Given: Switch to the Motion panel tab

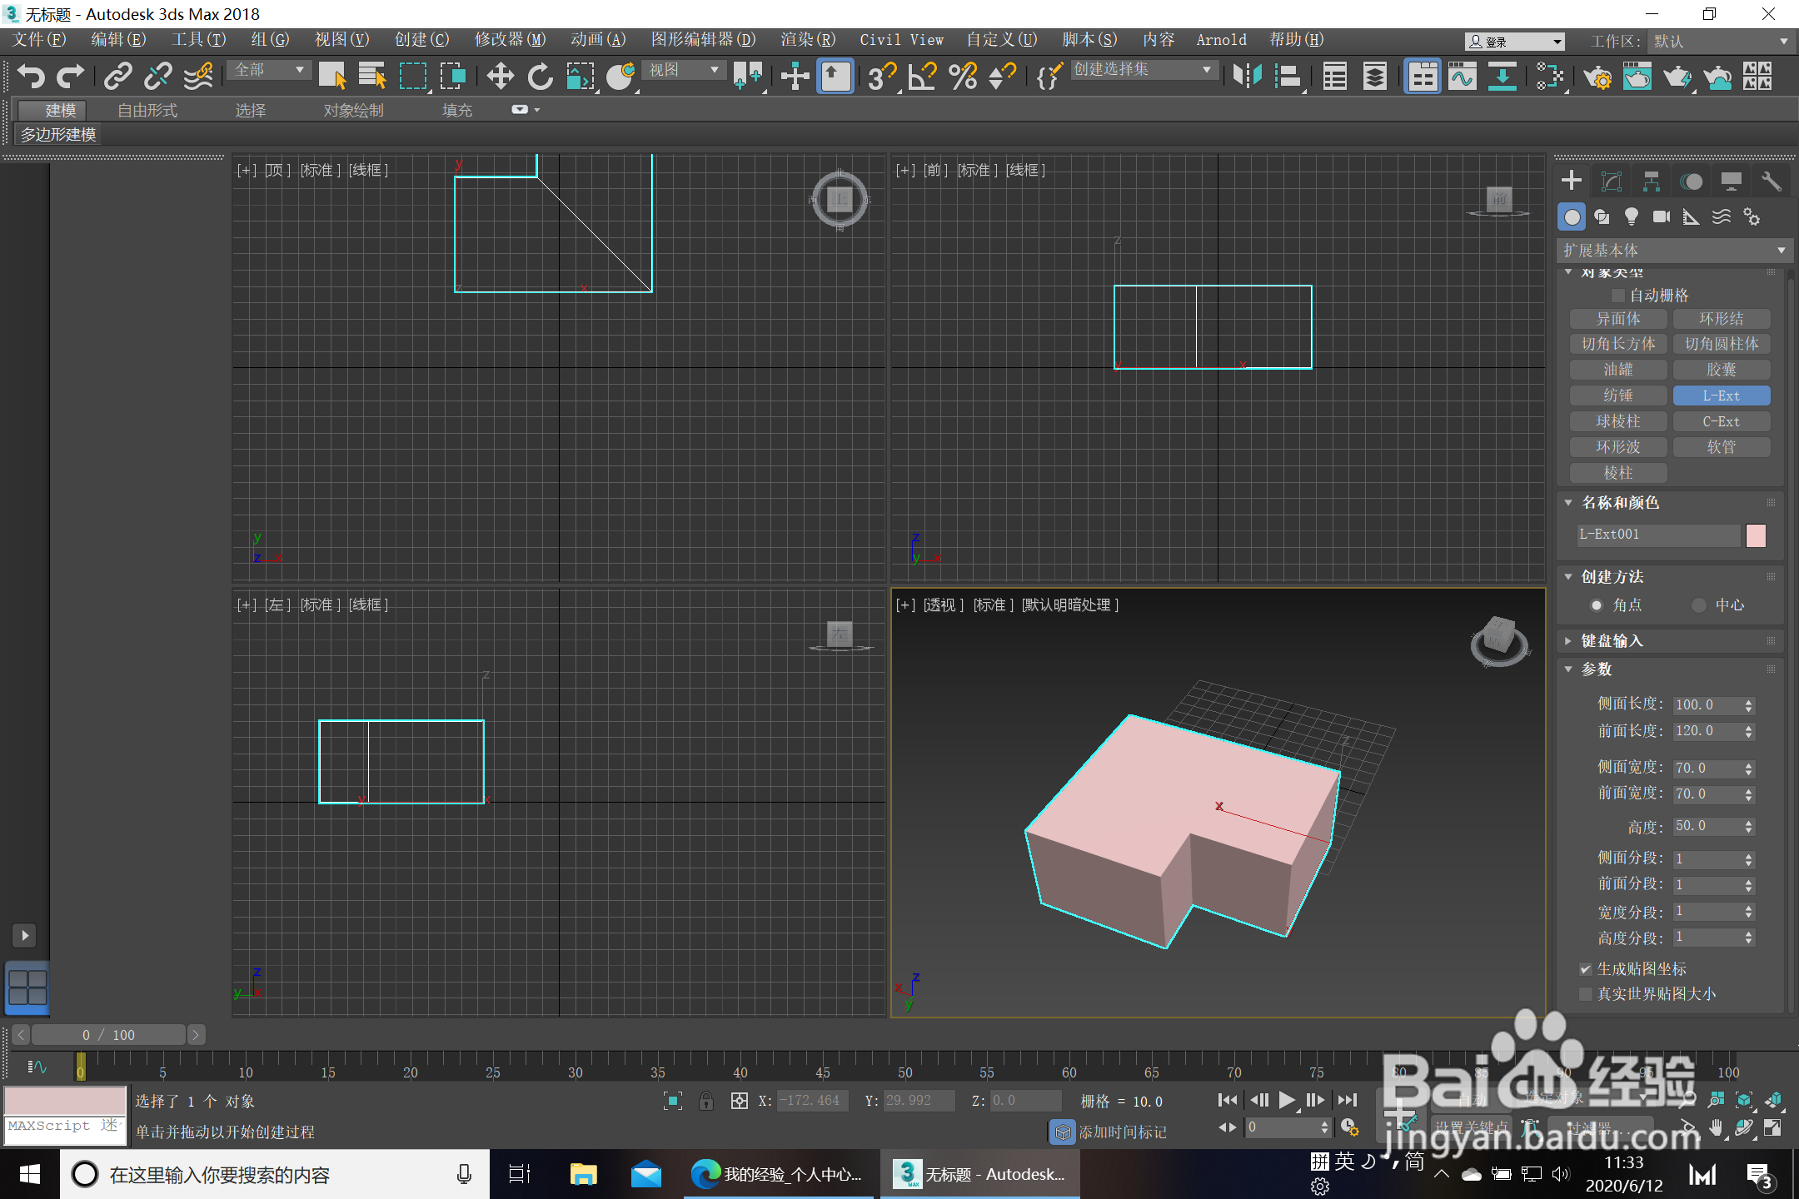Looking at the screenshot, I should 1692,182.
